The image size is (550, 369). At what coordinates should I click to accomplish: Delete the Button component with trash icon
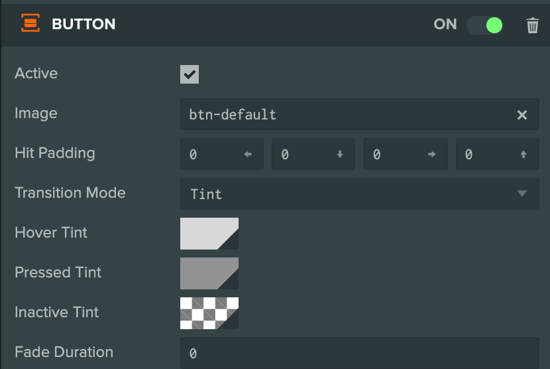click(x=533, y=25)
